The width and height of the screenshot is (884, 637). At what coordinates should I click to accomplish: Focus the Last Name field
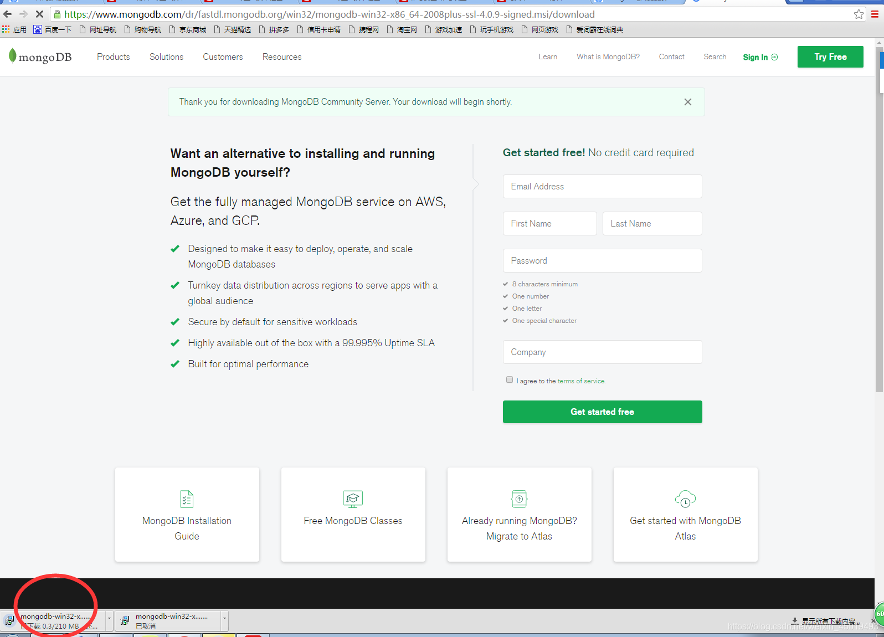coord(652,224)
